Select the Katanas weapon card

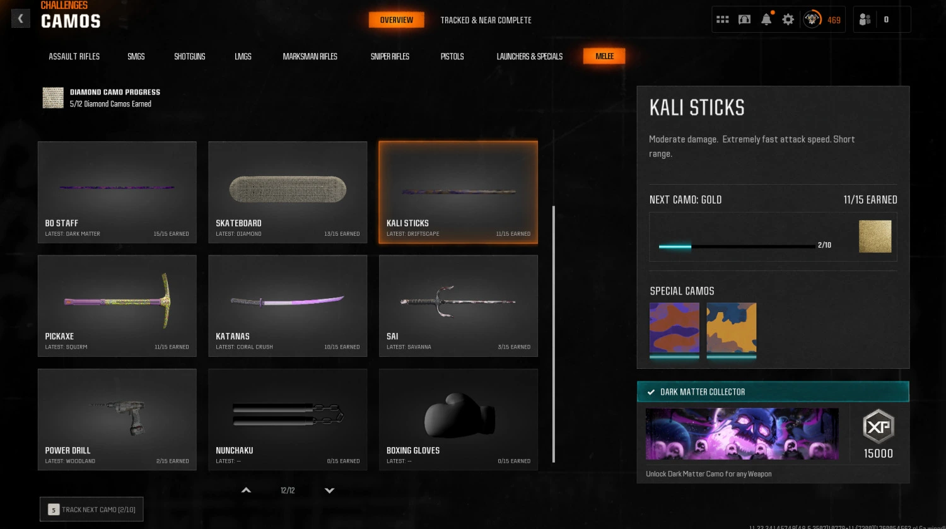click(x=288, y=306)
